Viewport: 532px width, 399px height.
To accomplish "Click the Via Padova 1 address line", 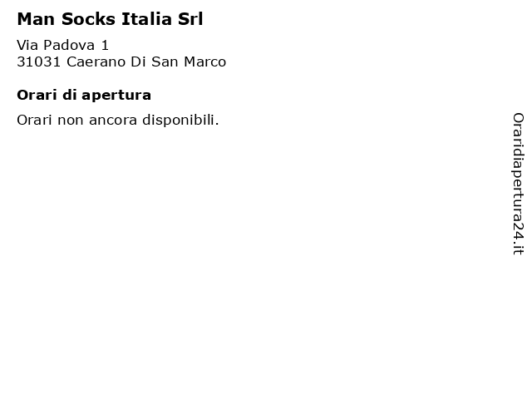I will (x=63, y=45).
